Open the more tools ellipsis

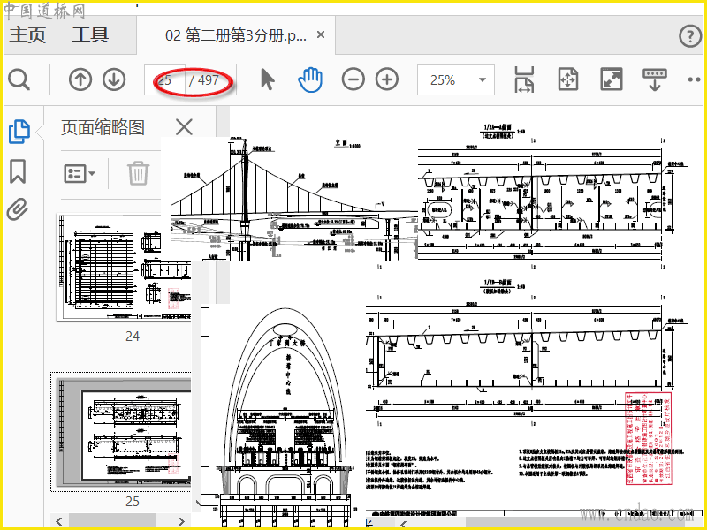click(695, 79)
